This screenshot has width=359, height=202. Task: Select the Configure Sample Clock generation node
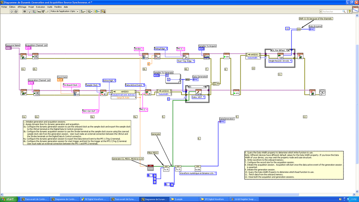(77, 93)
